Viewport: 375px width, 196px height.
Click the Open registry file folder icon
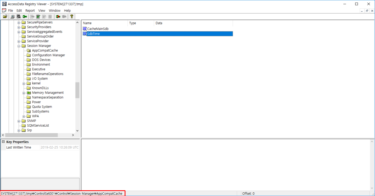(x=5, y=16)
